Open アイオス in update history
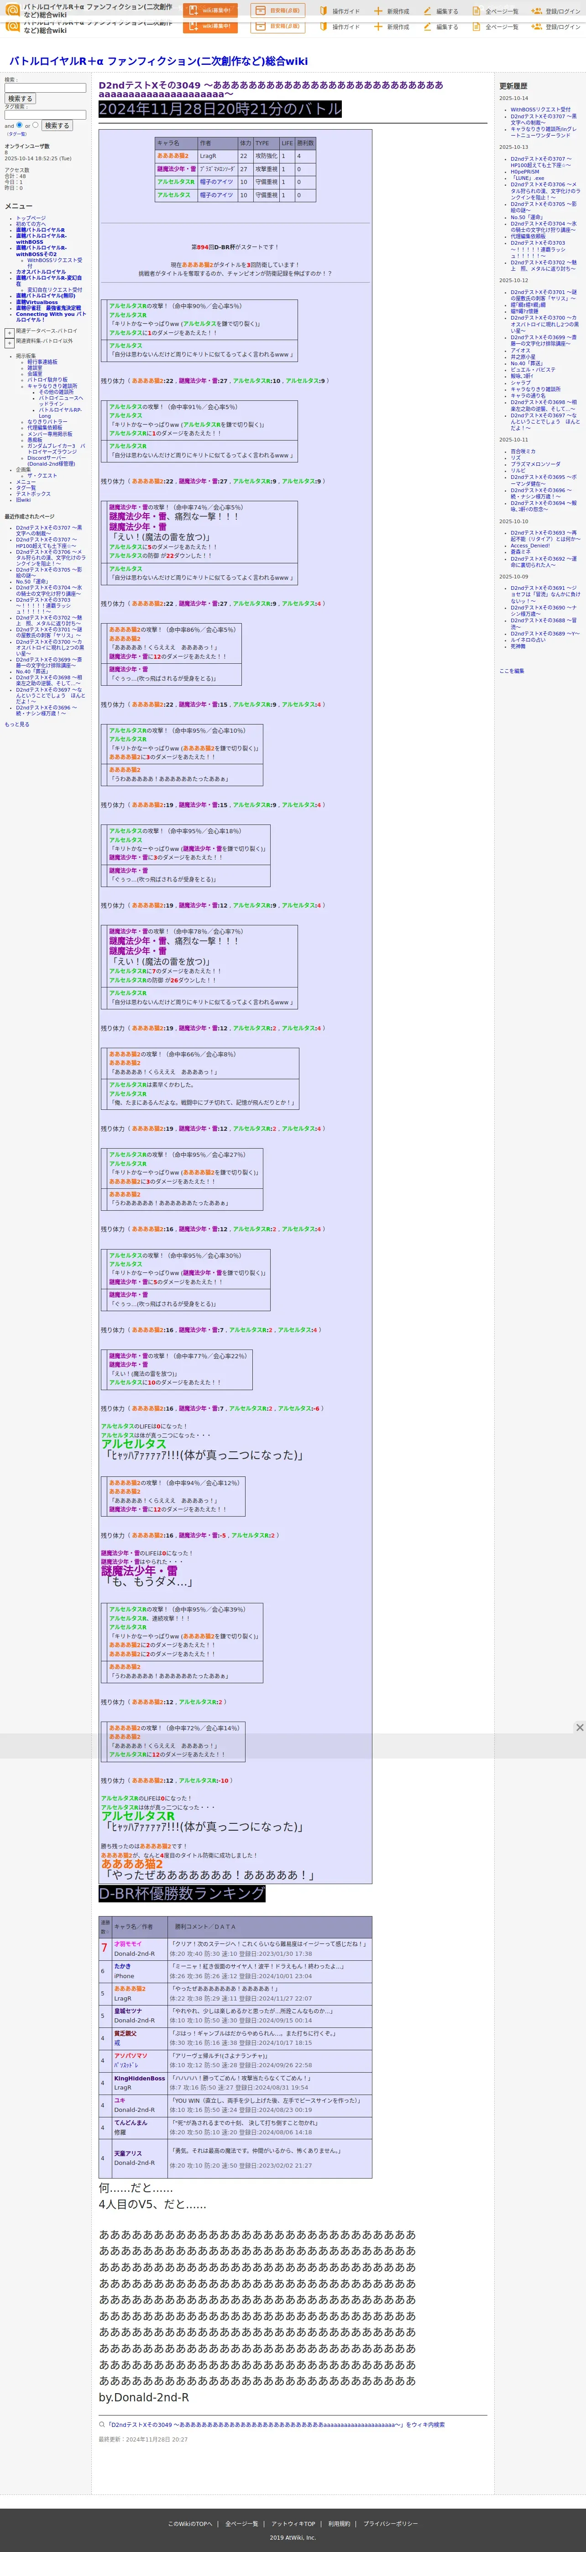586x2552 pixels. (x=521, y=350)
